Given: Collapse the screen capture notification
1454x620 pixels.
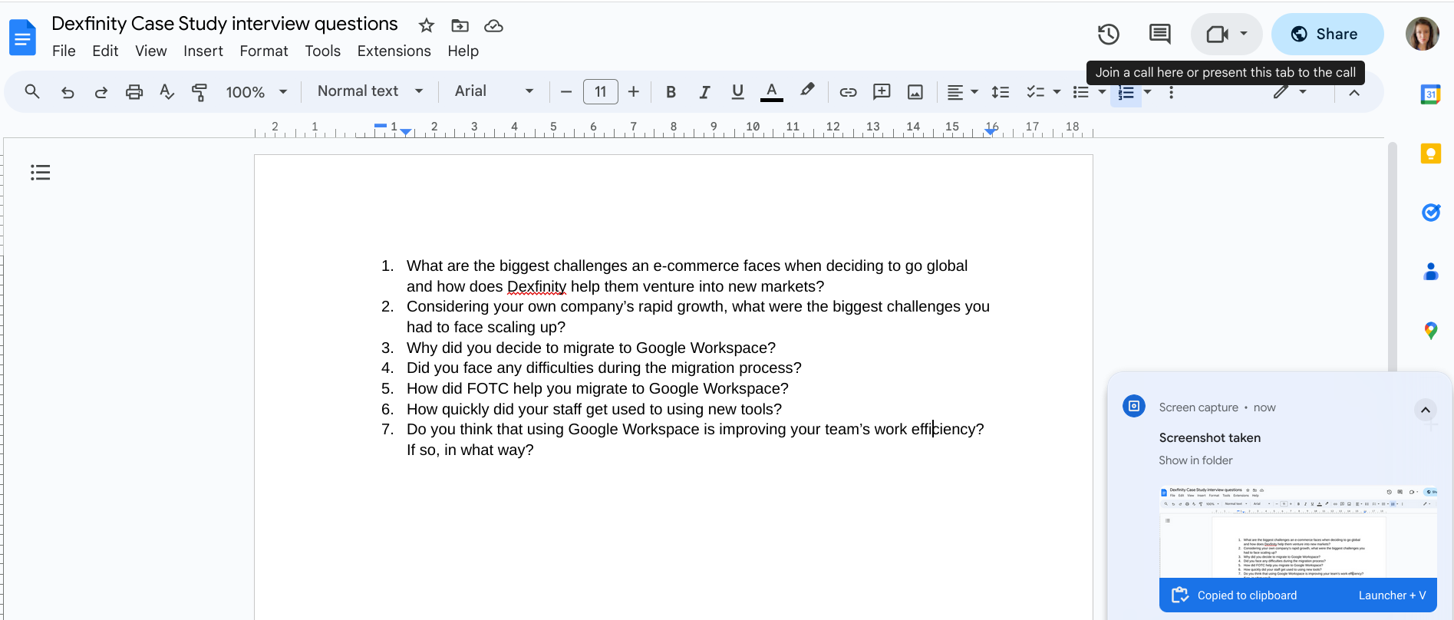Looking at the screenshot, I should point(1425,410).
